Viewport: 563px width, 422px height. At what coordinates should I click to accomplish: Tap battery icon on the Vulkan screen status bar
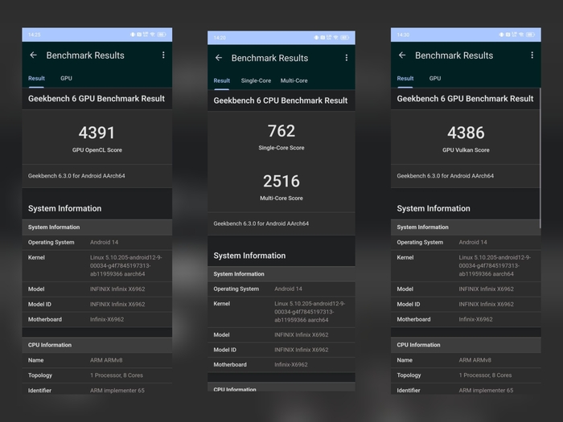click(531, 35)
